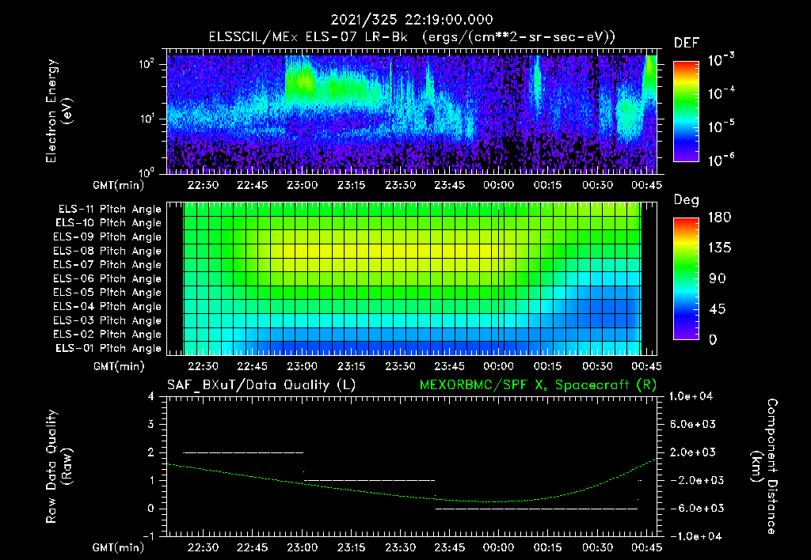Screen dimensions: 811x560
Task: Click the 10⁻⁴ value on the DEF scale
Action: coord(721,93)
